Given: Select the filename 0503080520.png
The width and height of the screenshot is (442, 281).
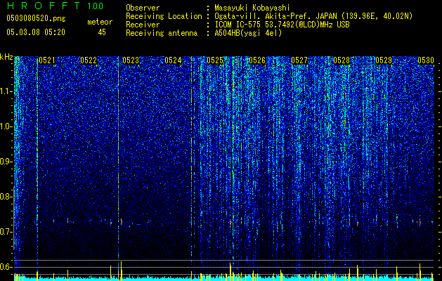Looking at the screenshot, I should pos(36,18).
